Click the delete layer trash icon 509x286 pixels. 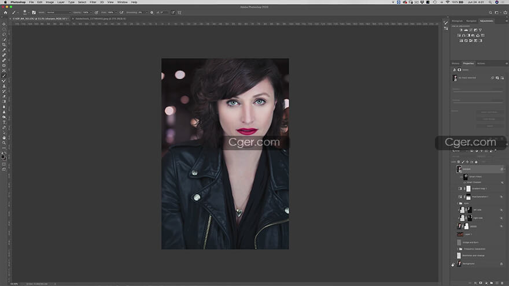(x=502, y=283)
